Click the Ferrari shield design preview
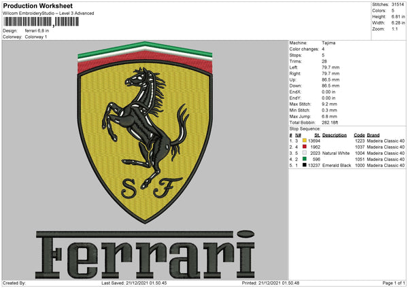 pyautogui.click(x=145, y=132)
